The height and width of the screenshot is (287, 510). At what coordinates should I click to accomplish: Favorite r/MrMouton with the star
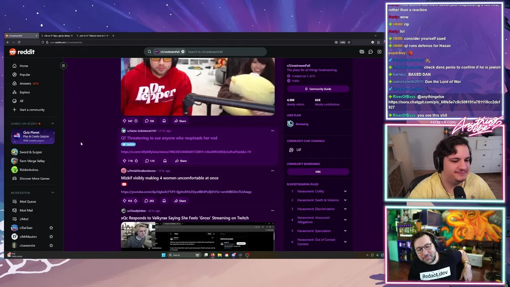pyautogui.click(x=51, y=237)
